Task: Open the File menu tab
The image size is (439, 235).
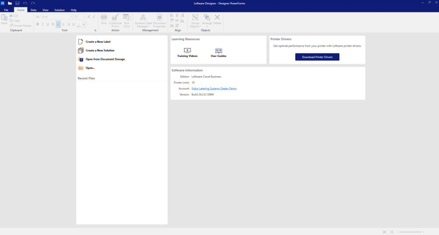Action: coord(6,10)
